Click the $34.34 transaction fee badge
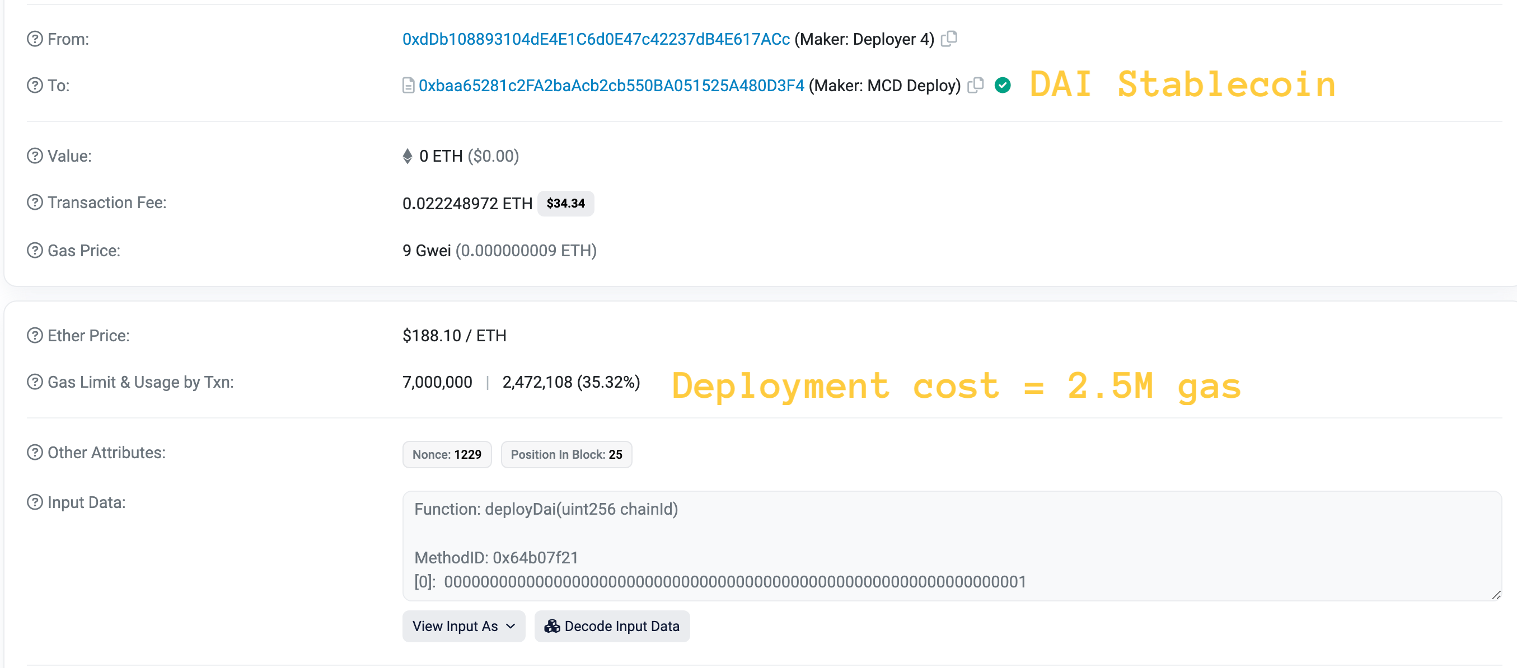This screenshot has width=1517, height=668. point(565,204)
